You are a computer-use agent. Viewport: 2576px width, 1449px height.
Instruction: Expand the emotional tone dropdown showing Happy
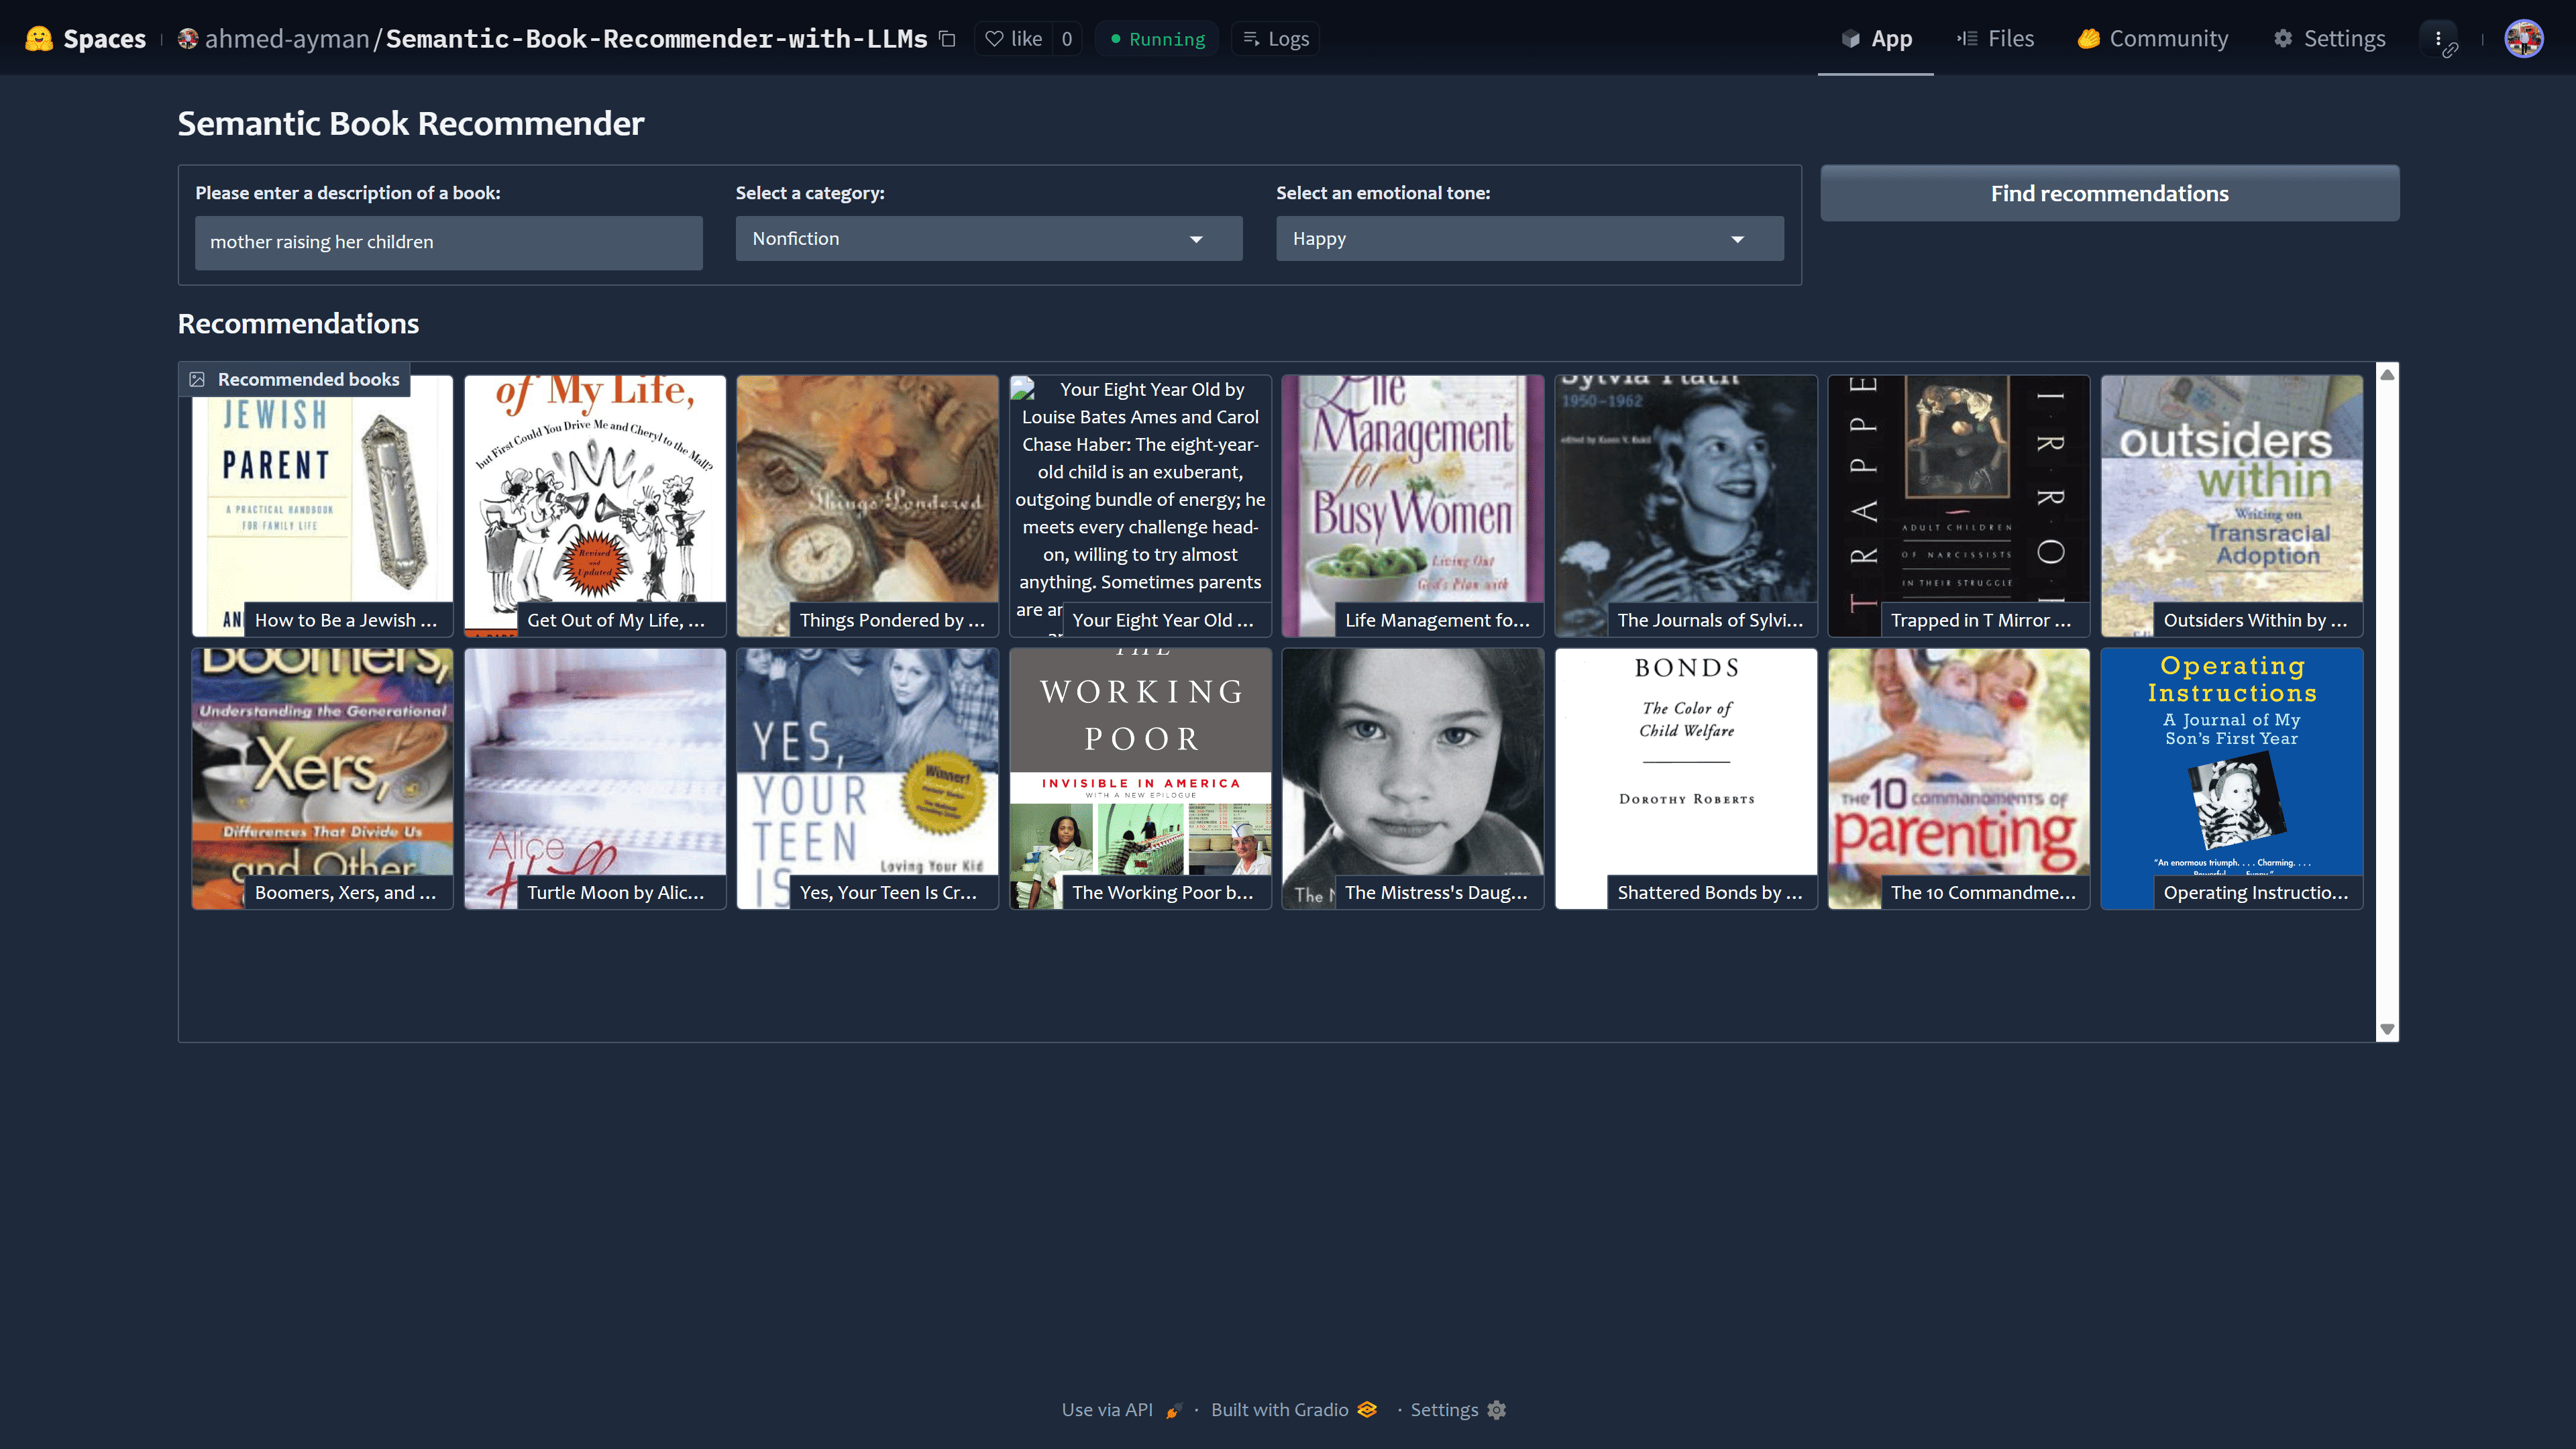[x=1528, y=239]
